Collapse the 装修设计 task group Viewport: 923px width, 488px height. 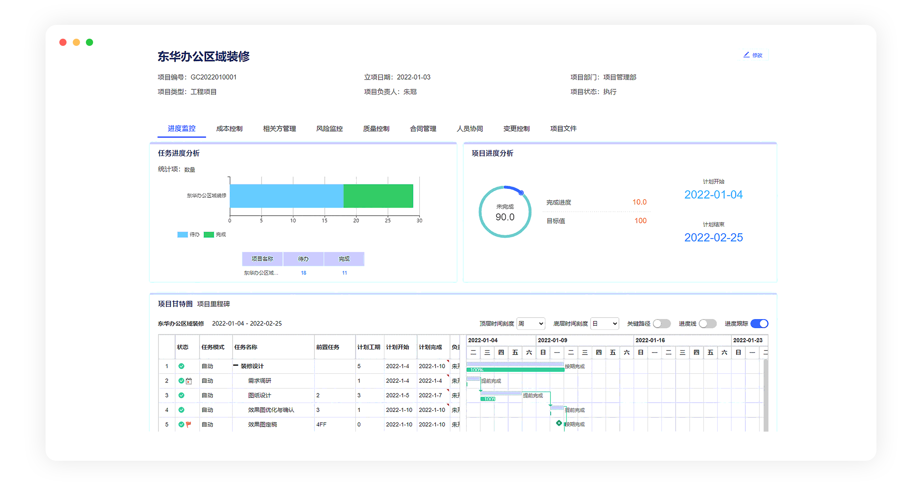coord(235,366)
